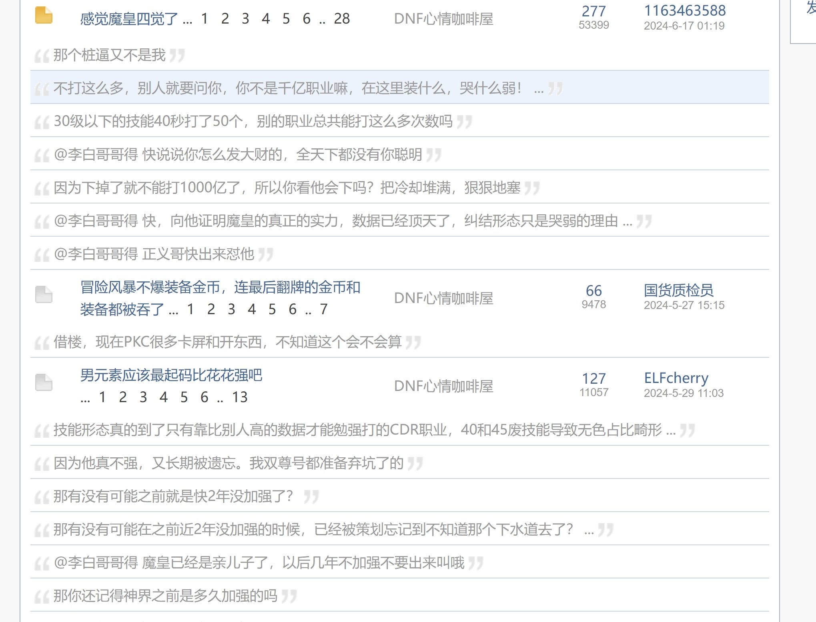
Task: Open user profile 1163463588
Action: (685, 10)
